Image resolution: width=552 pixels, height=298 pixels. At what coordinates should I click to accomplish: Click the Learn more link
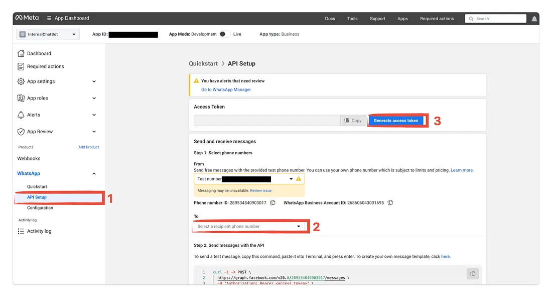click(462, 170)
